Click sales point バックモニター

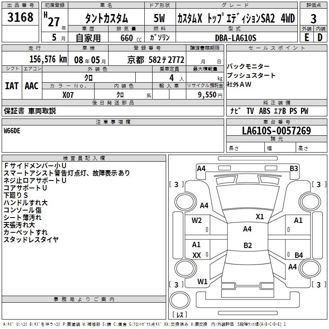[x=248, y=66]
